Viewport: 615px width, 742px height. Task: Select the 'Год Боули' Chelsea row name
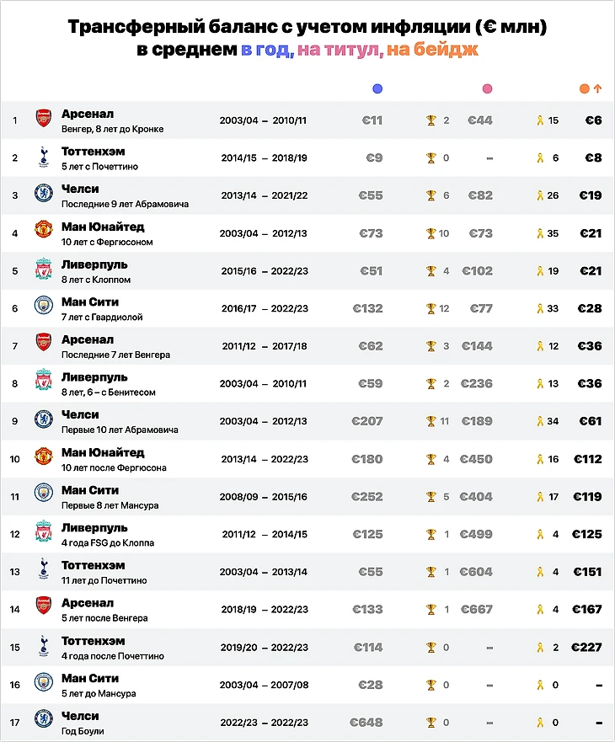pyautogui.click(x=81, y=731)
